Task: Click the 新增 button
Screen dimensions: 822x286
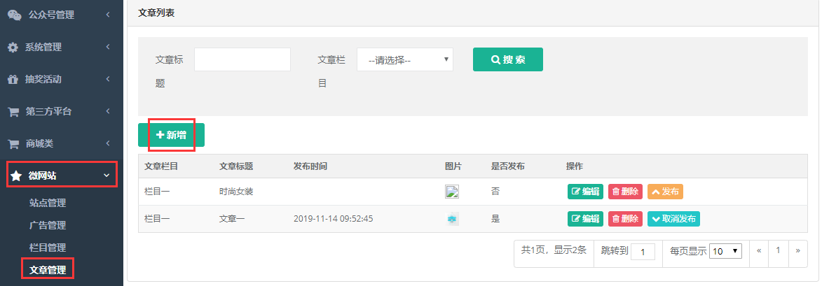Action: point(171,135)
